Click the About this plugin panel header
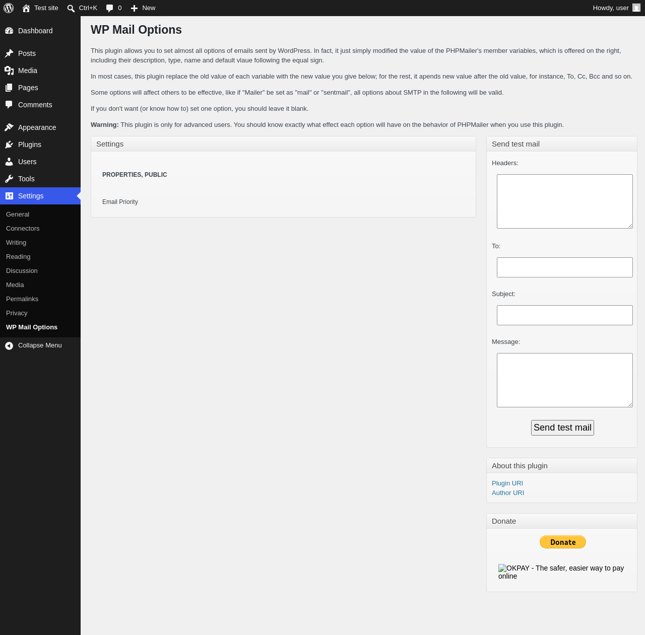 (562, 466)
